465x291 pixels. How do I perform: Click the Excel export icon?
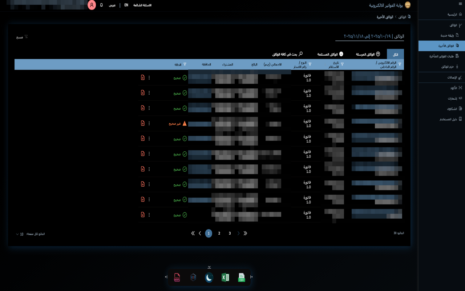point(225,278)
